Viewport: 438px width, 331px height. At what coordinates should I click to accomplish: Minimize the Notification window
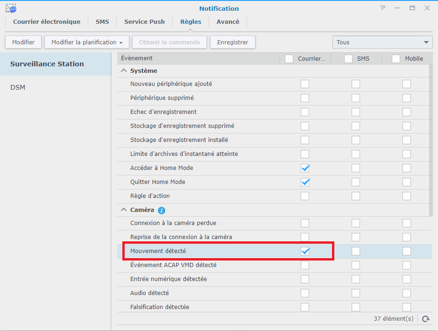[397, 8]
